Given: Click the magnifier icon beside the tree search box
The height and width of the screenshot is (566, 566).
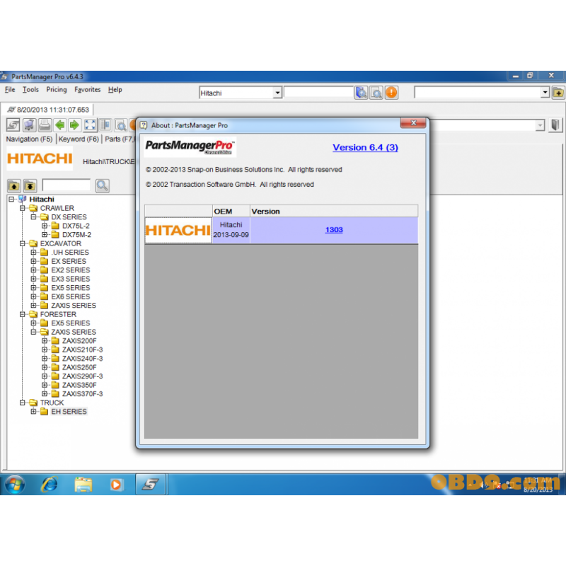Looking at the screenshot, I should [x=103, y=186].
